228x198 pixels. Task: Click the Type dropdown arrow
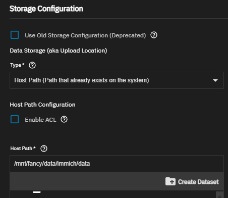click(x=215, y=80)
